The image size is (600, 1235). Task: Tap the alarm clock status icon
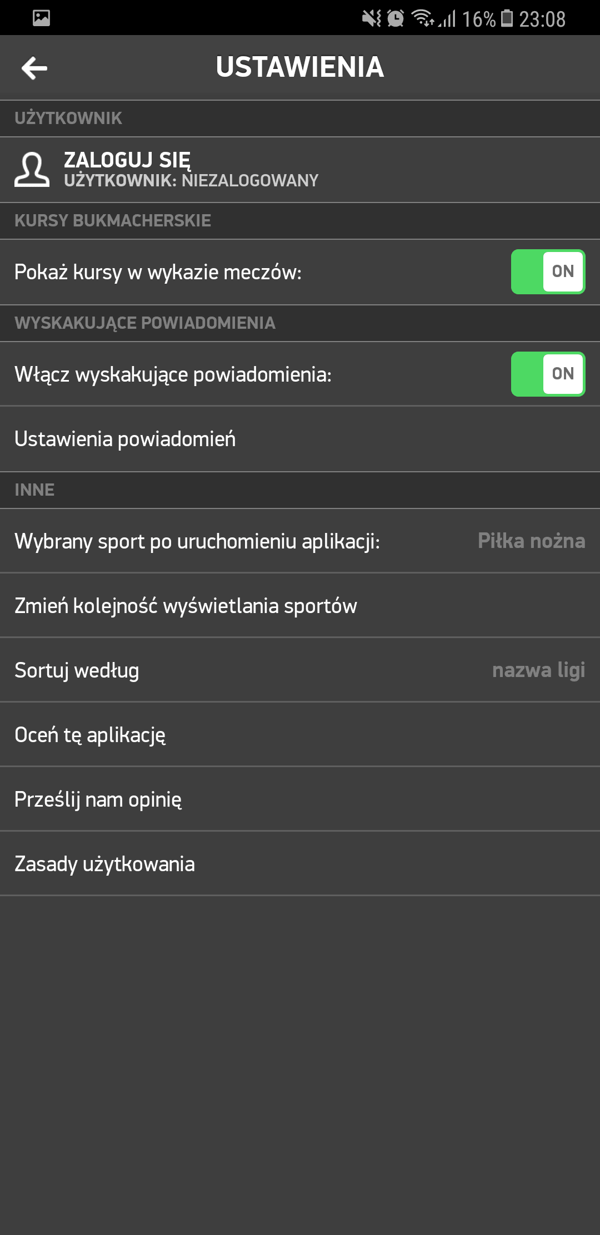(x=396, y=18)
